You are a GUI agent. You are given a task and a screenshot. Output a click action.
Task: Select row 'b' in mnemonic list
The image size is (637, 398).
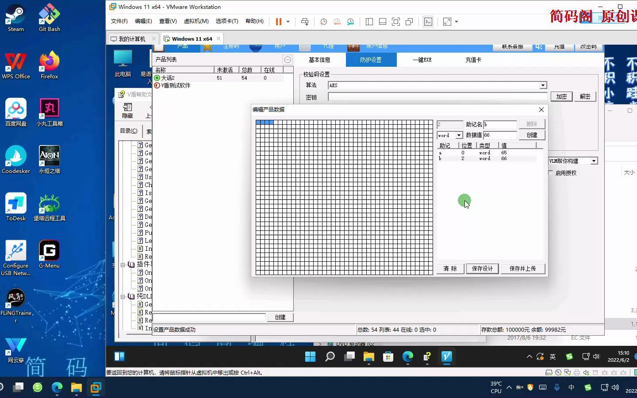click(x=487, y=158)
